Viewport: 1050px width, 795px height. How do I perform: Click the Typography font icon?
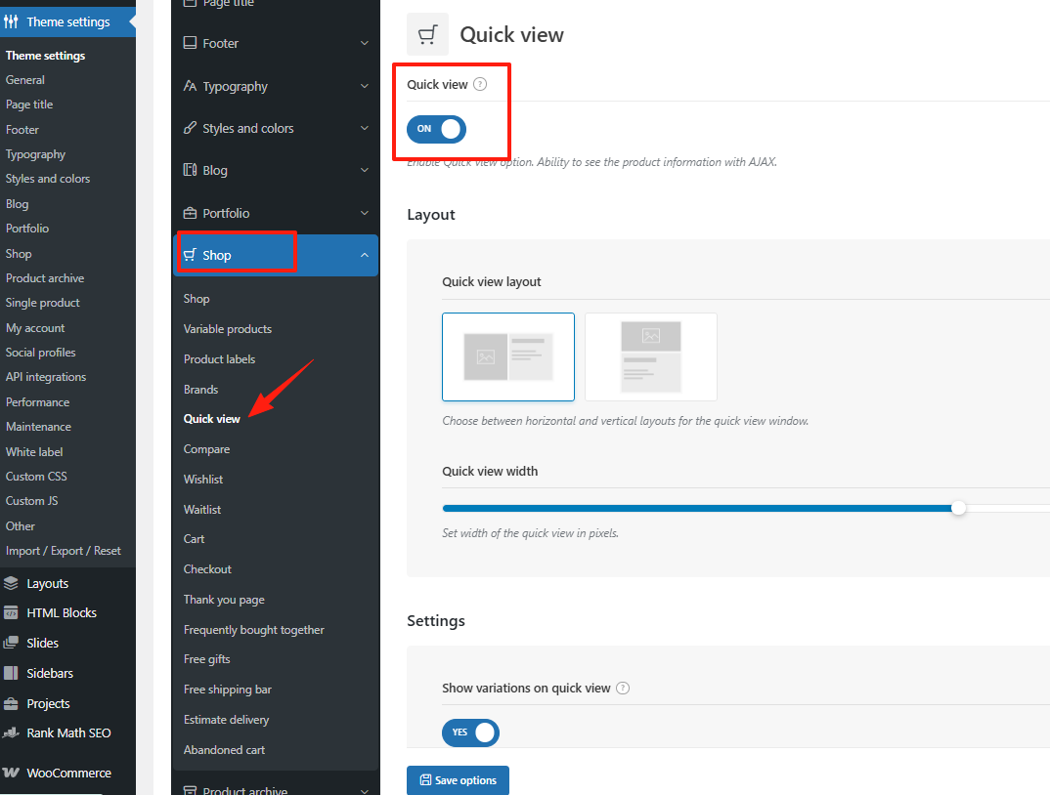tap(191, 86)
